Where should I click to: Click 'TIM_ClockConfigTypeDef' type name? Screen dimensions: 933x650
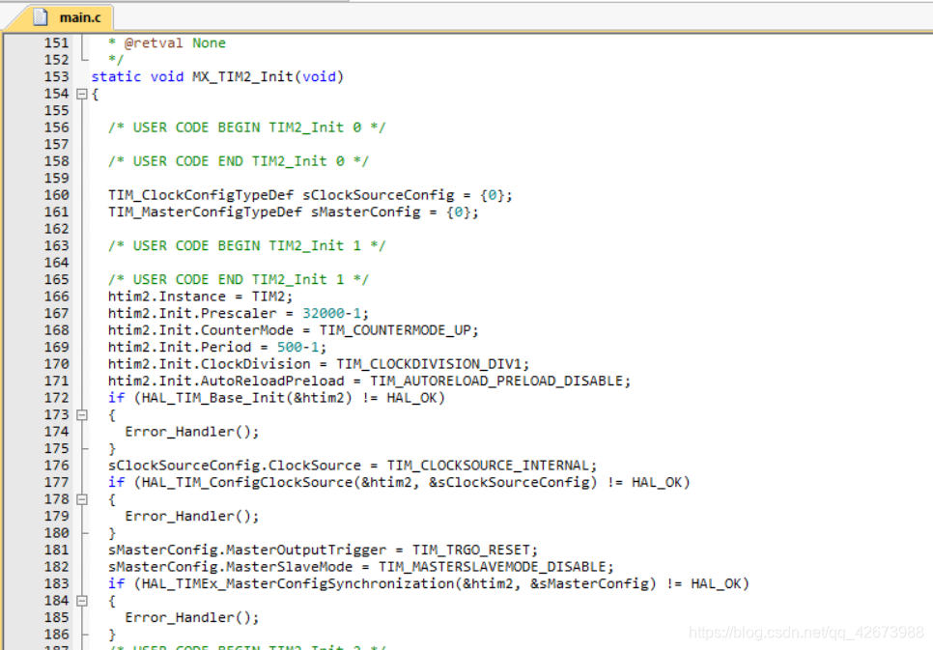point(201,195)
